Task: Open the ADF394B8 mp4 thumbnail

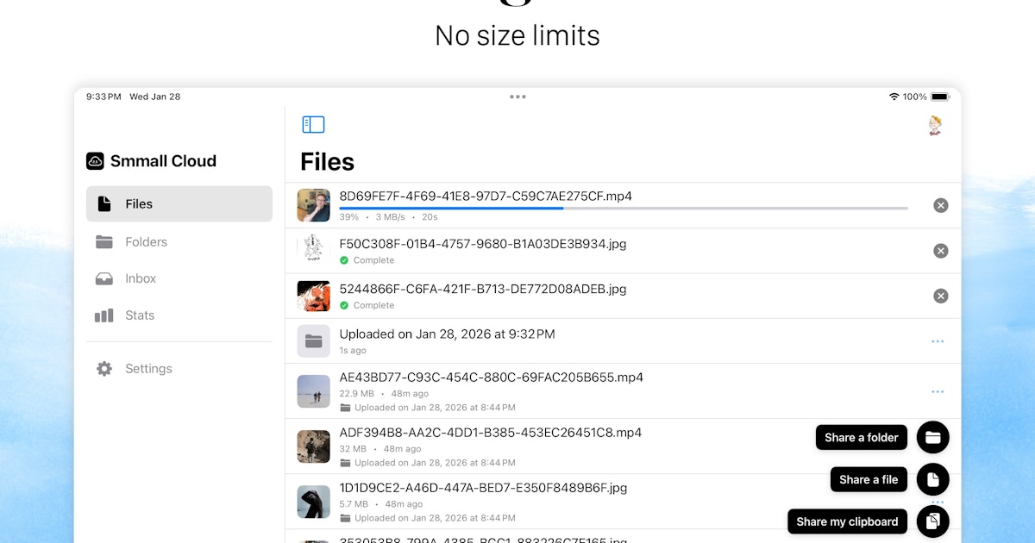Action: tap(314, 446)
